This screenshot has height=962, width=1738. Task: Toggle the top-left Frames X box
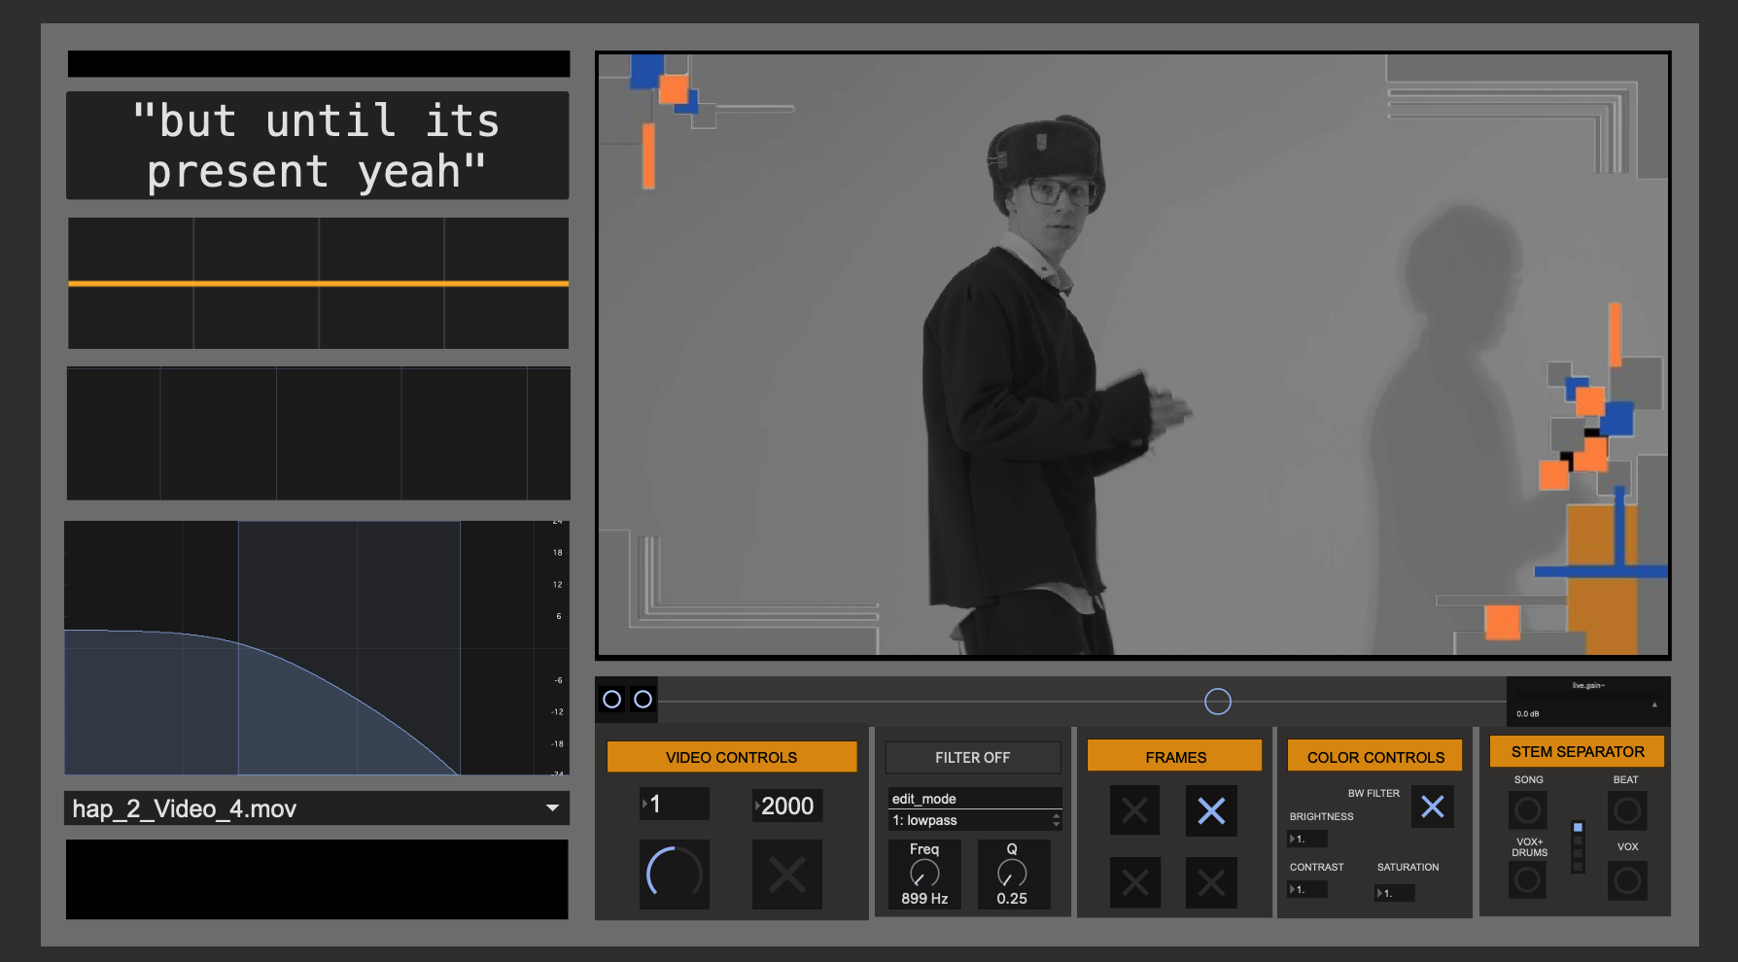1135,810
